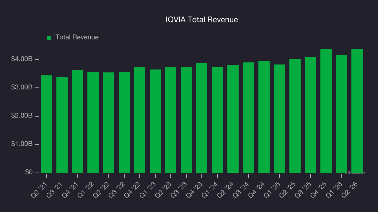The width and height of the screenshot is (378, 212).
Task: Select the revenue bar for Q3 '21
Action: (x=62, y=125)
